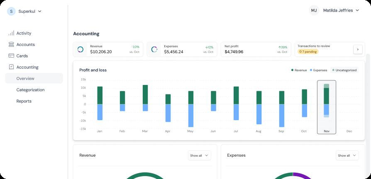Click the hatched Uncategorized legend swatch
The height and width of the screenshot is (179, 371).
tap(333, 70)
